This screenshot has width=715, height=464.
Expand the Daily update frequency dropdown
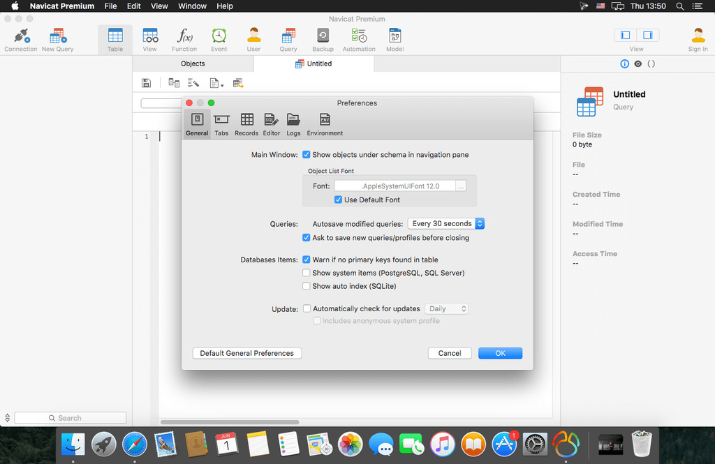coord(447,308)
